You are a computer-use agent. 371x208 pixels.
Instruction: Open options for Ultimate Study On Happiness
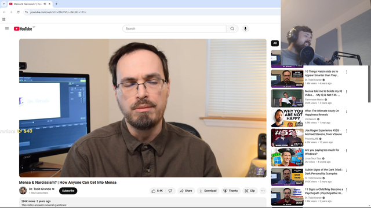coord(347,112)
